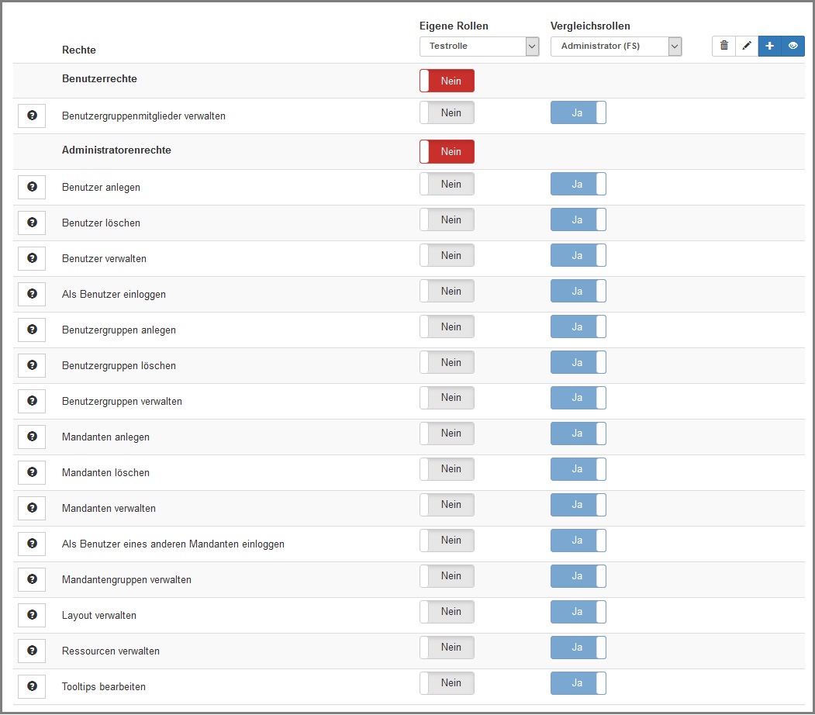Toggle red Administratorenrechte group switch
Screen dimensions: 815x715
pyautogui.click(x=447, y=152)
